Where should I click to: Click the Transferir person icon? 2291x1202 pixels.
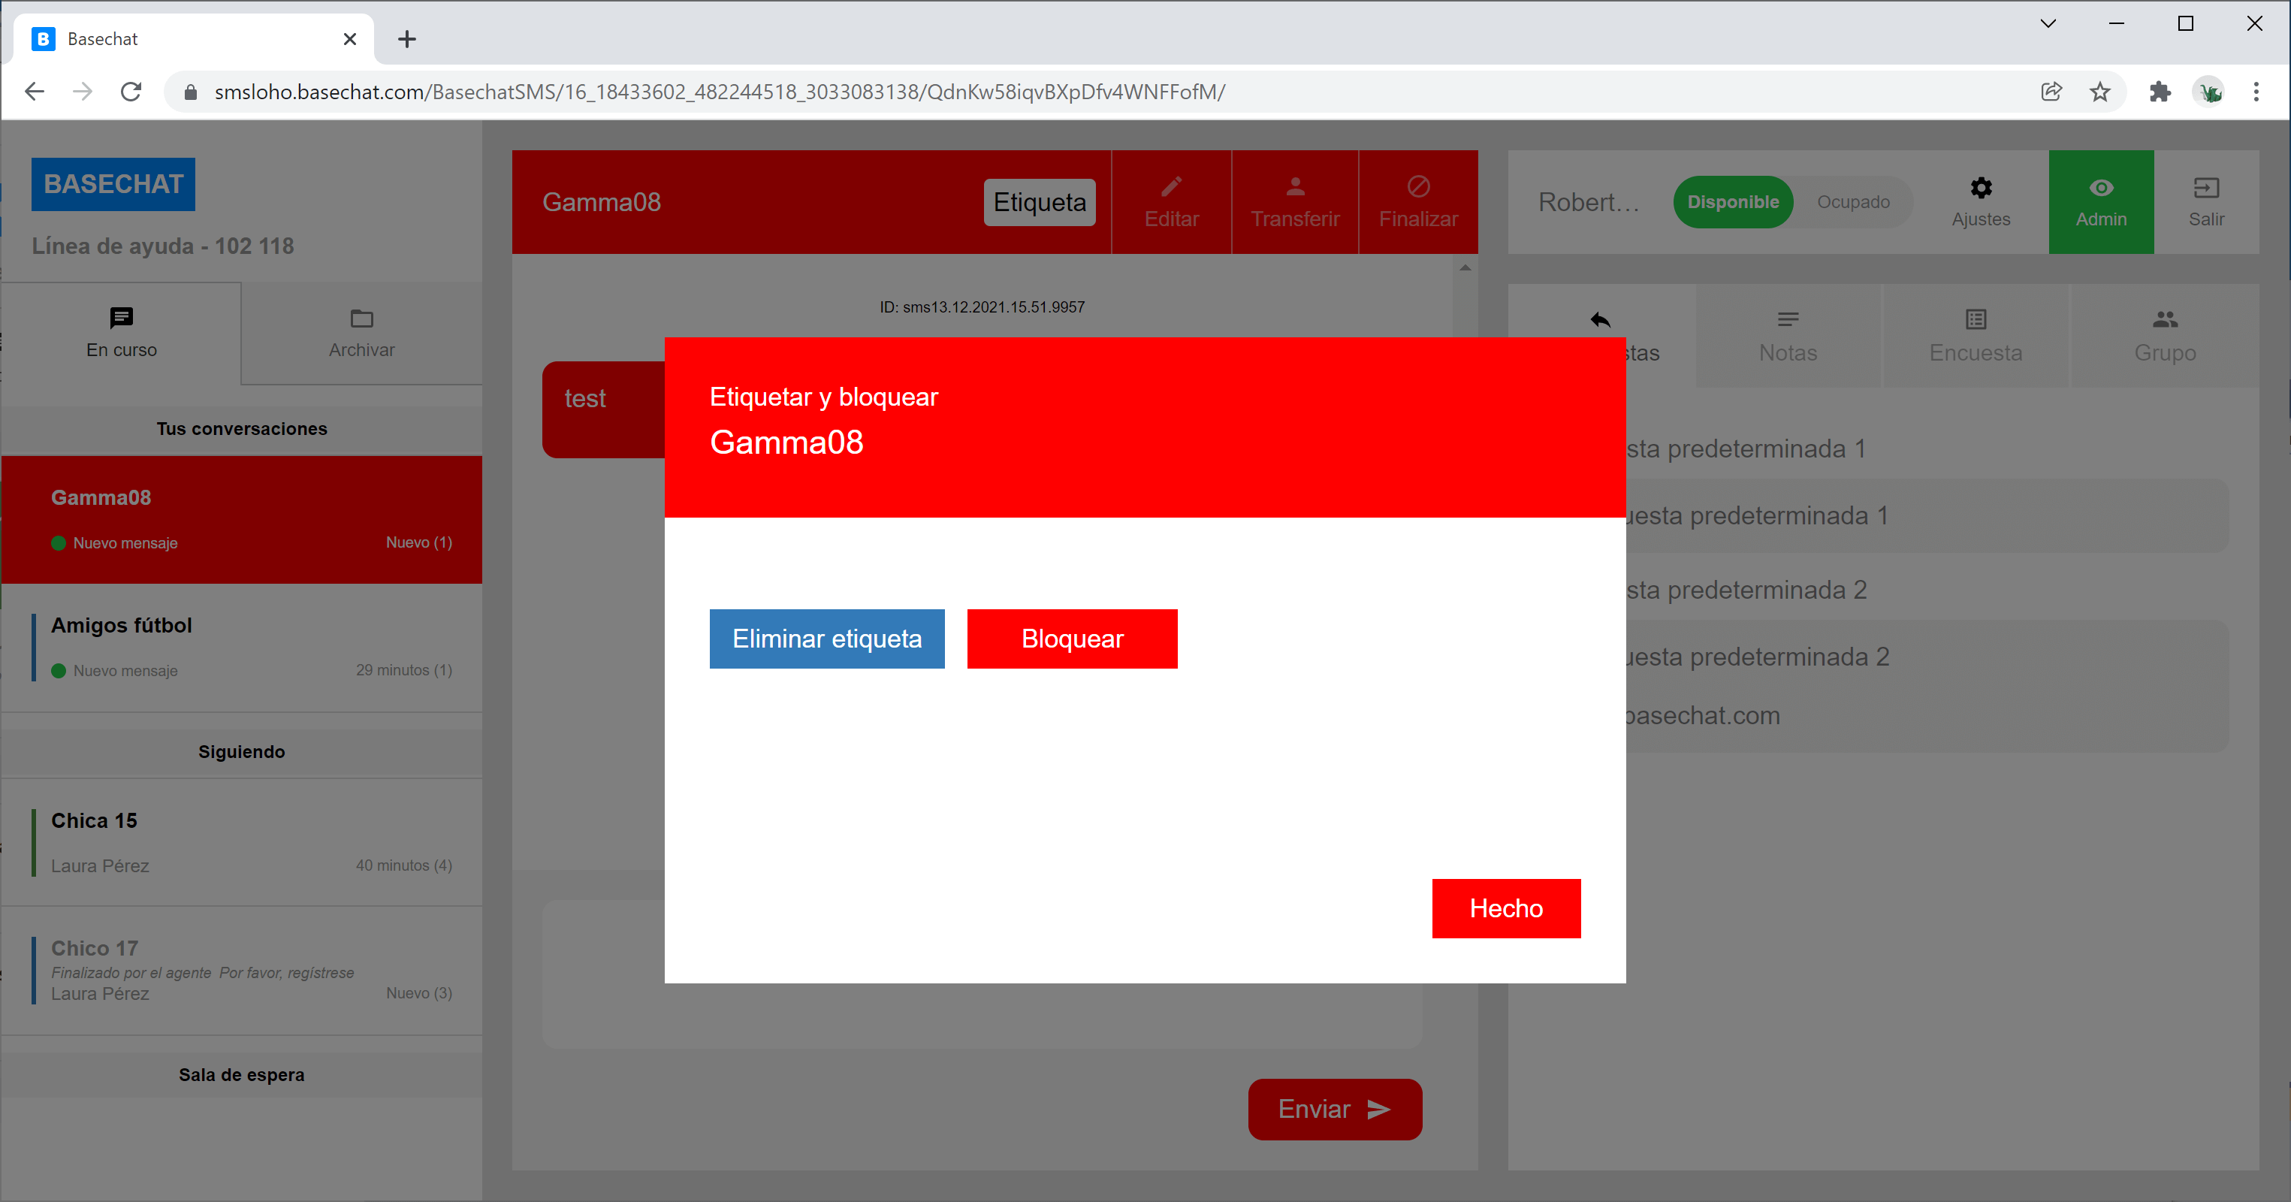tap(1295, 187)
